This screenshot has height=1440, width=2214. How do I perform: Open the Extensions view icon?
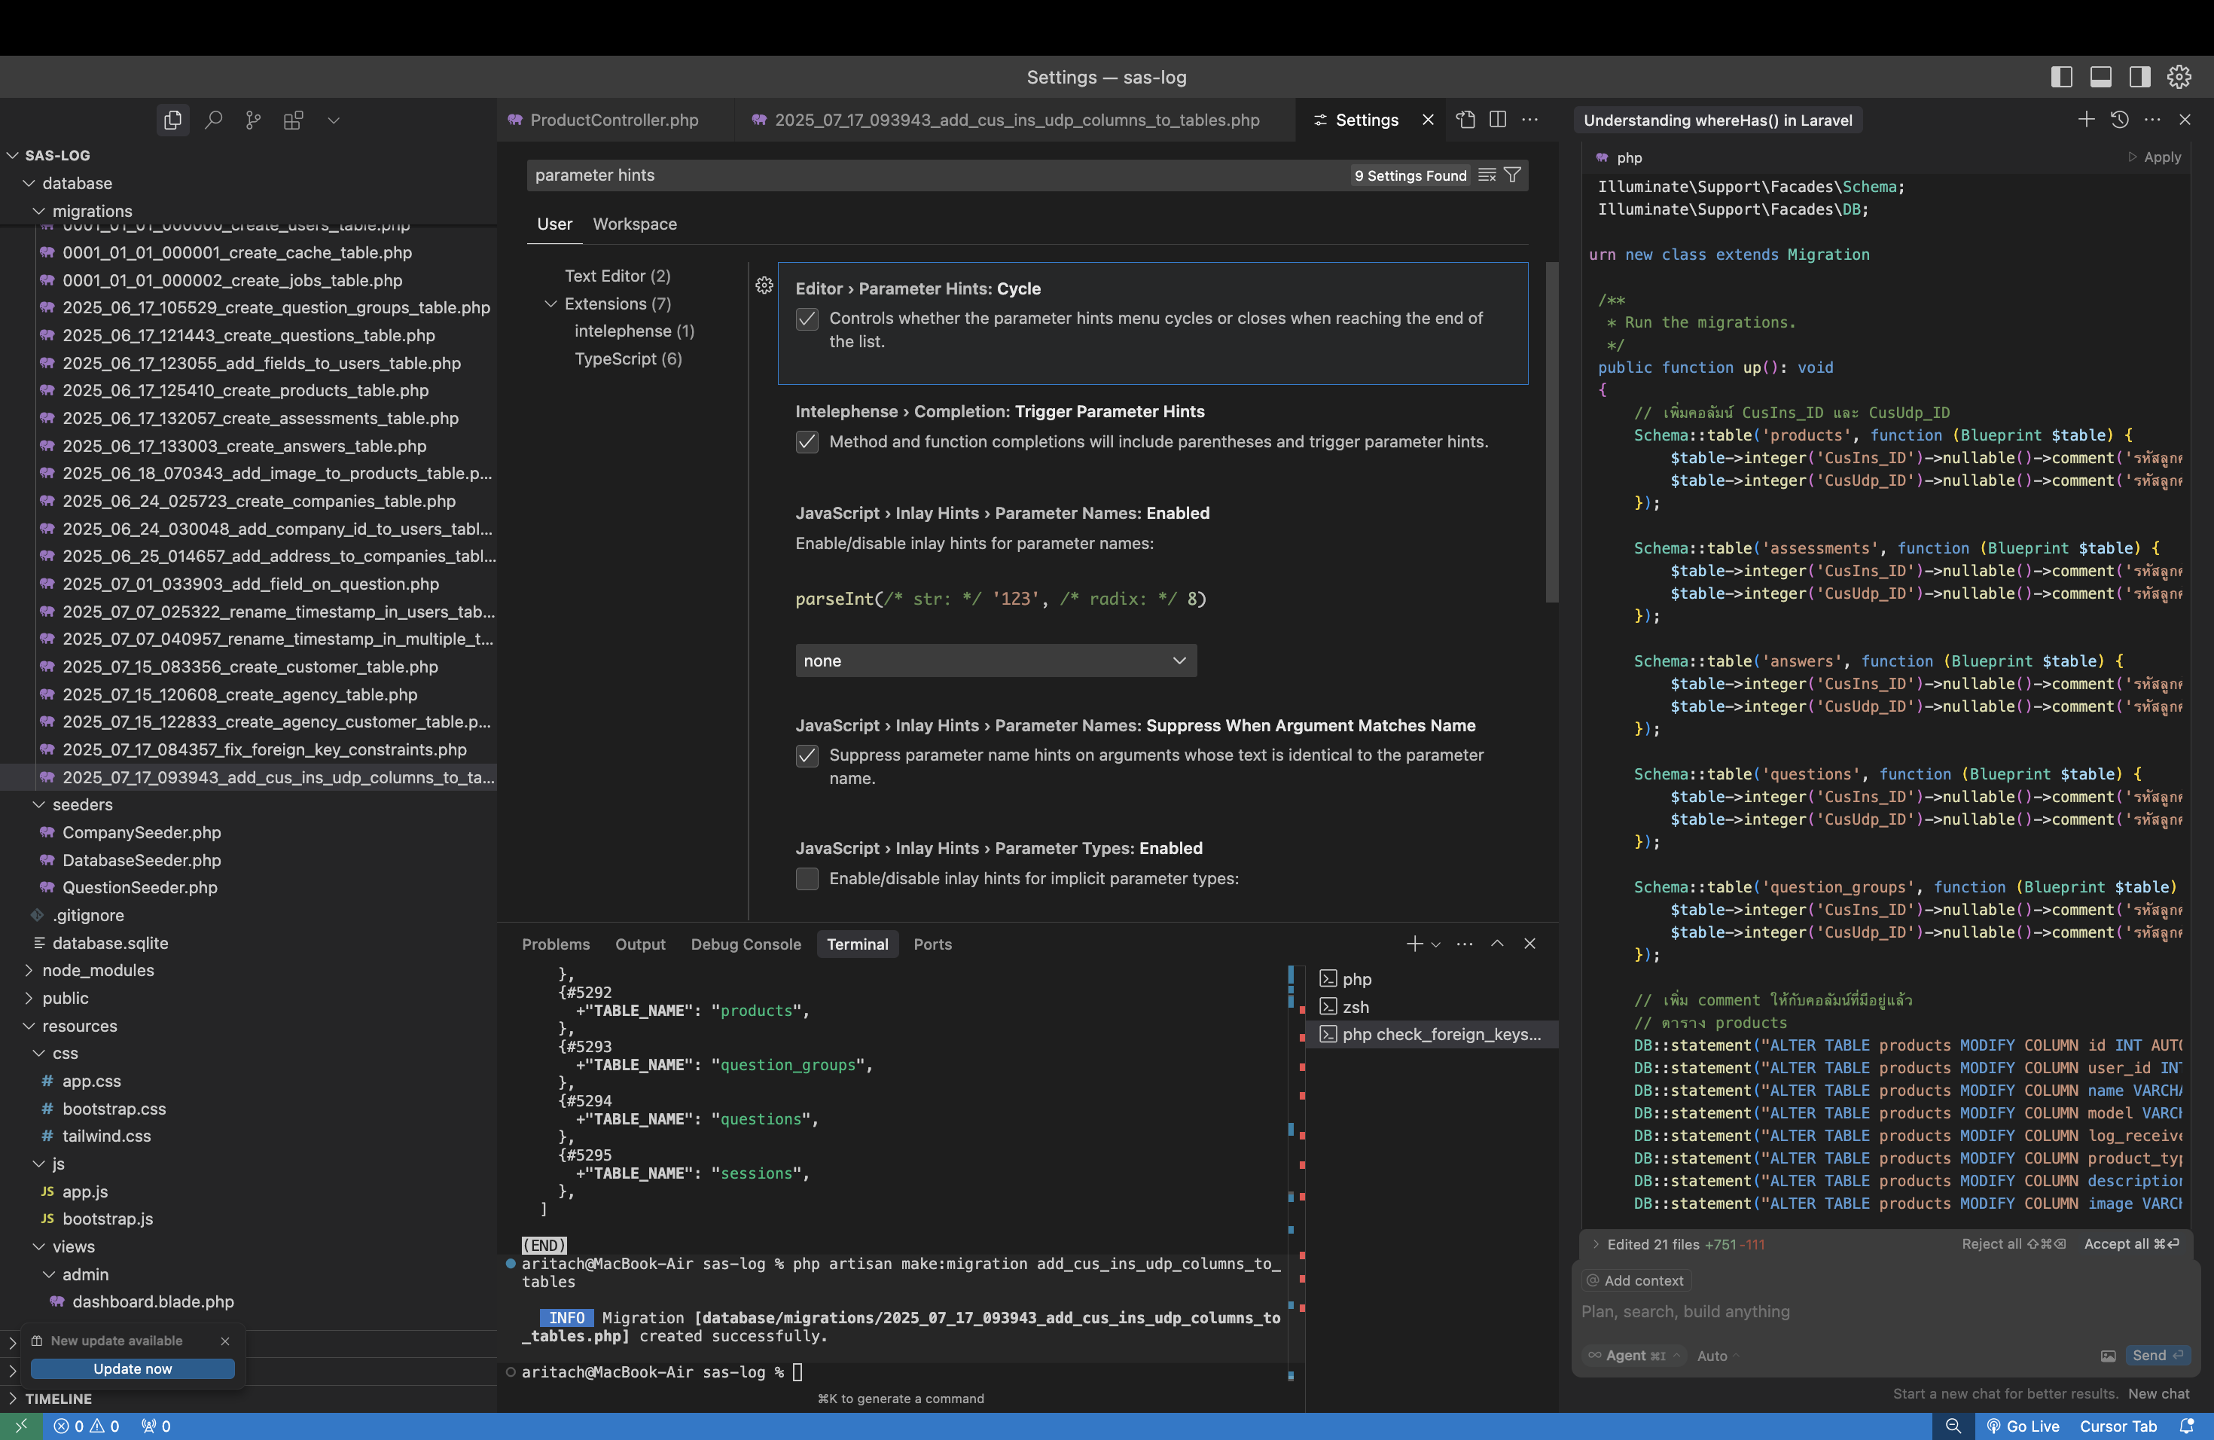click(x=293, y=120)
